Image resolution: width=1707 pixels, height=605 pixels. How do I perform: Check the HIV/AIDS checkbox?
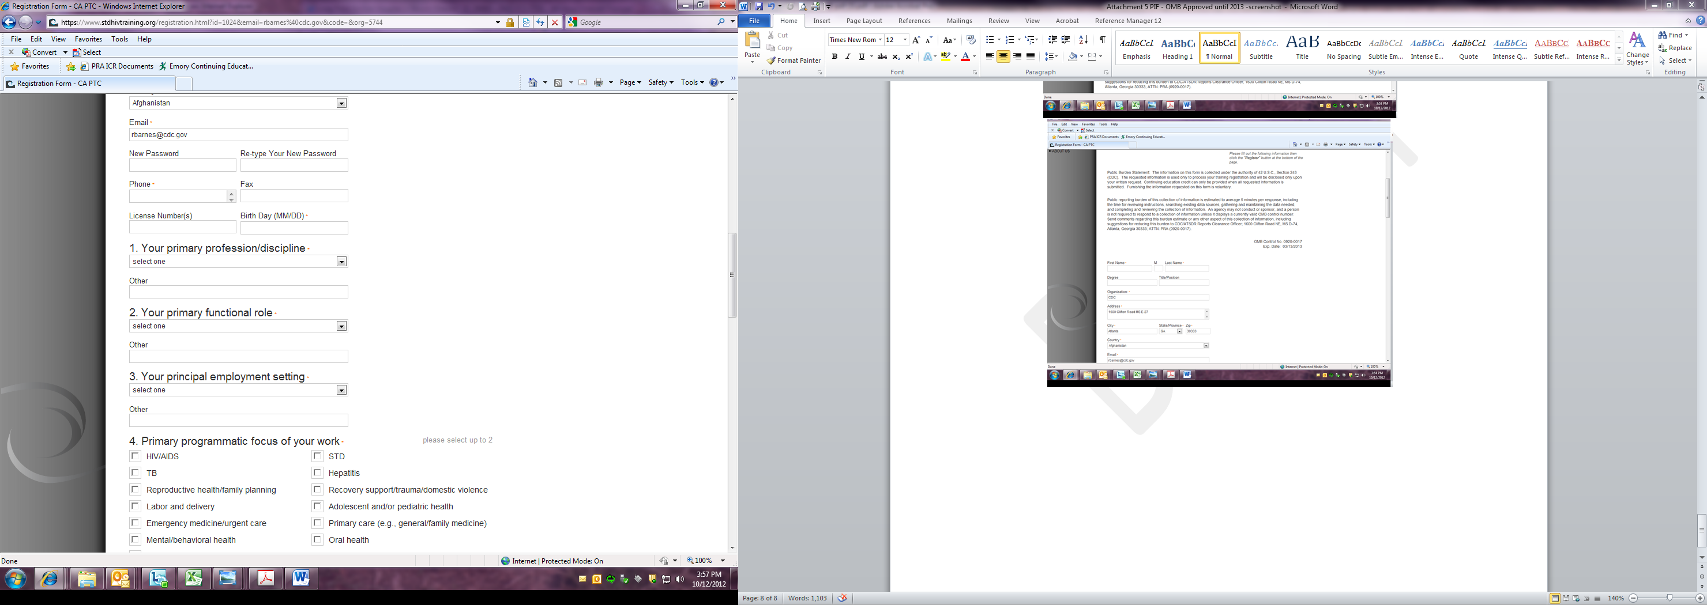click(135, 456)
